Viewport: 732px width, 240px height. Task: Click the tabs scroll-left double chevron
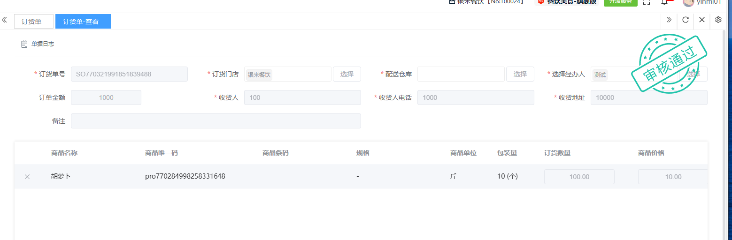coord(4,20)
